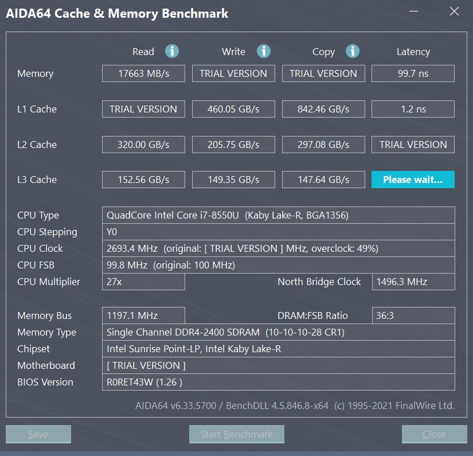This screenshot has height=456, width=473.
Task: Close the window with the X icon
Action: (x=454, y=11)
